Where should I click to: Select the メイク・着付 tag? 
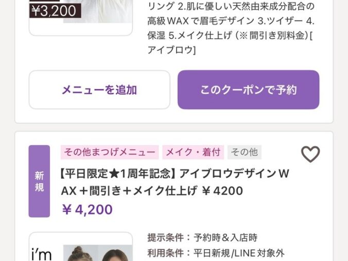click(193, 152)
